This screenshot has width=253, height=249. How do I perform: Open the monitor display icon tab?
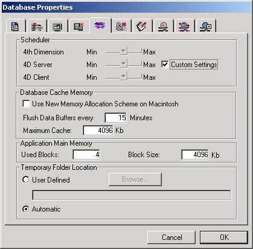point(57,26)
